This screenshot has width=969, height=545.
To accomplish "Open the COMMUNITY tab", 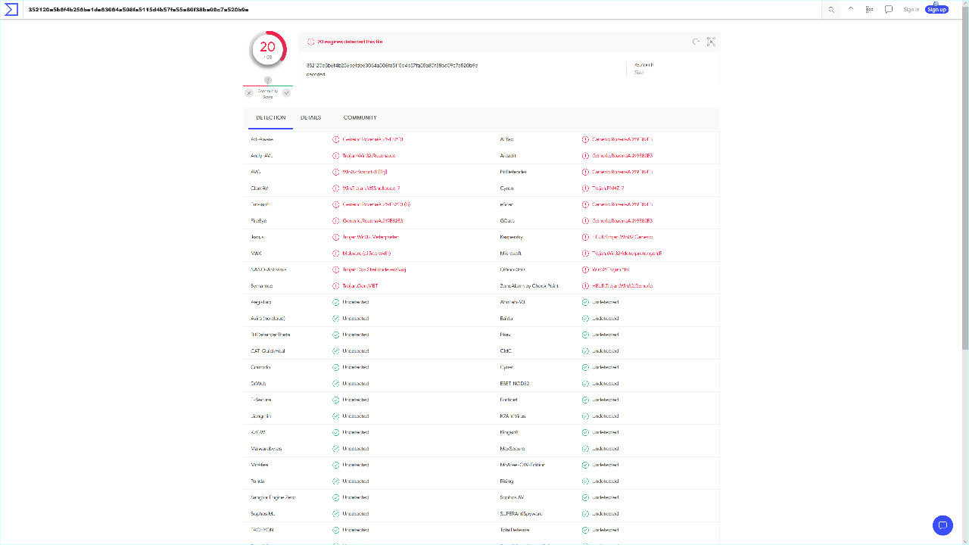I will 360,118.
